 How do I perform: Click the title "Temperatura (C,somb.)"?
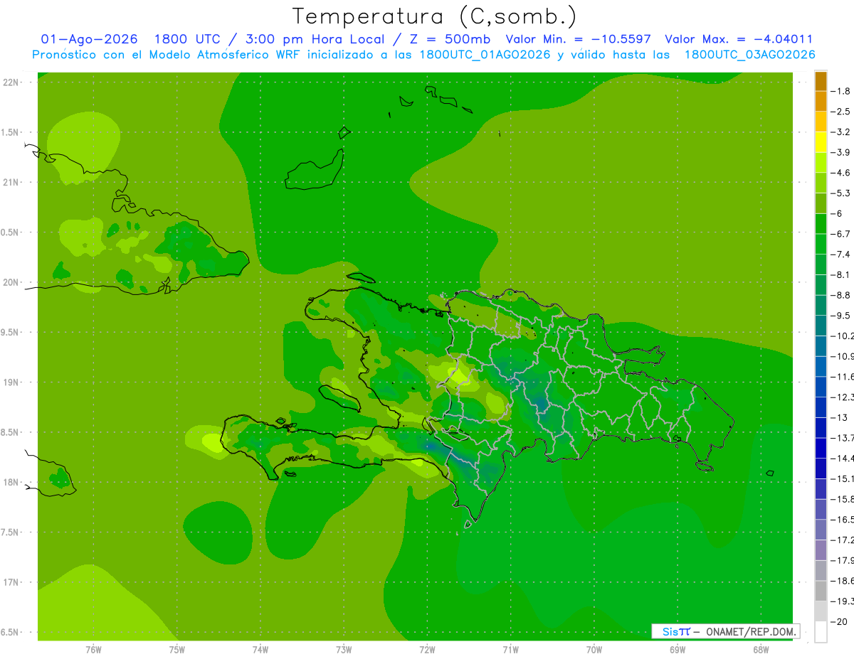coord(435,16)
